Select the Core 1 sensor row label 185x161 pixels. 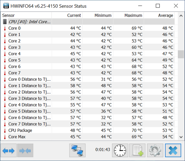click(14, 34)
